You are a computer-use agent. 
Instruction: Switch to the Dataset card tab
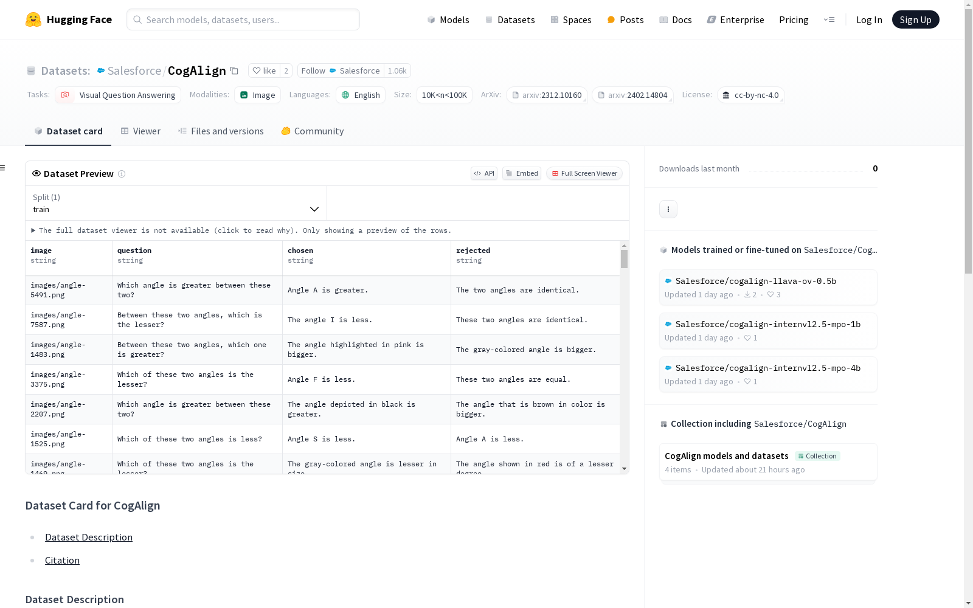[x=68, y=131]
